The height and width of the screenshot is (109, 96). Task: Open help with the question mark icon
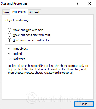pos(78,3)
